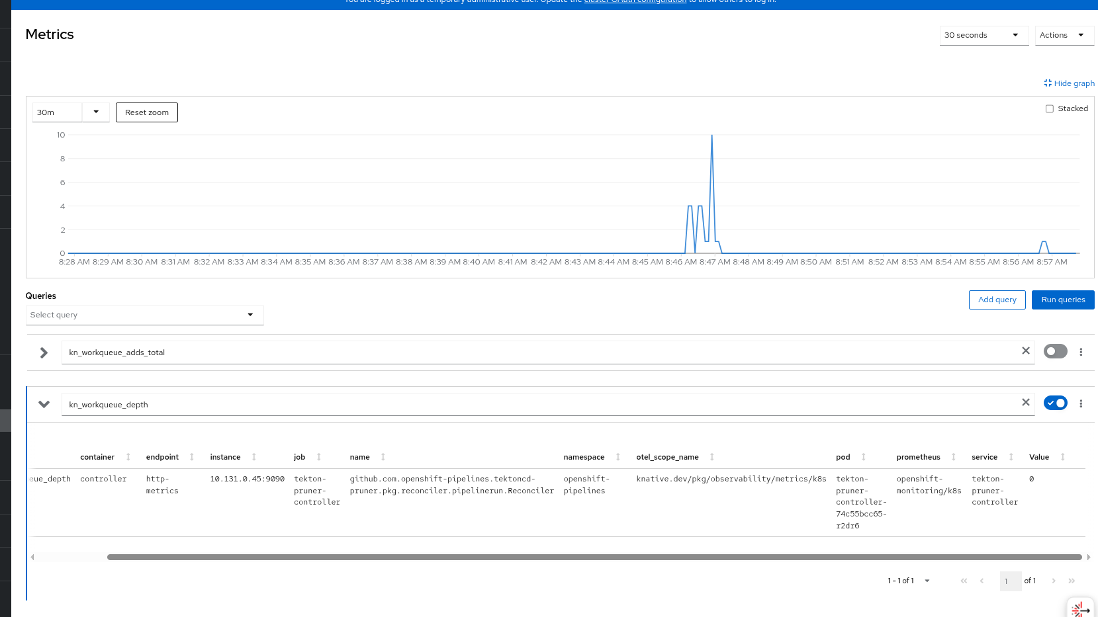Open the Actions menu

1064,35
